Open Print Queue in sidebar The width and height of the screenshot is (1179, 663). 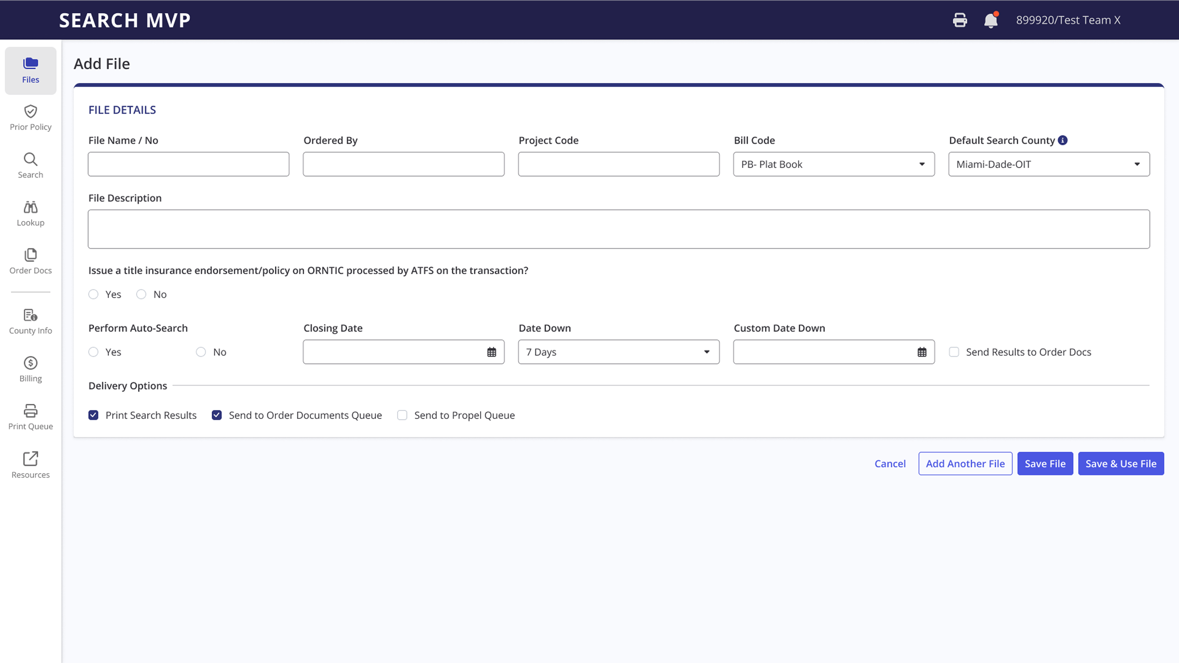point(31,417)
